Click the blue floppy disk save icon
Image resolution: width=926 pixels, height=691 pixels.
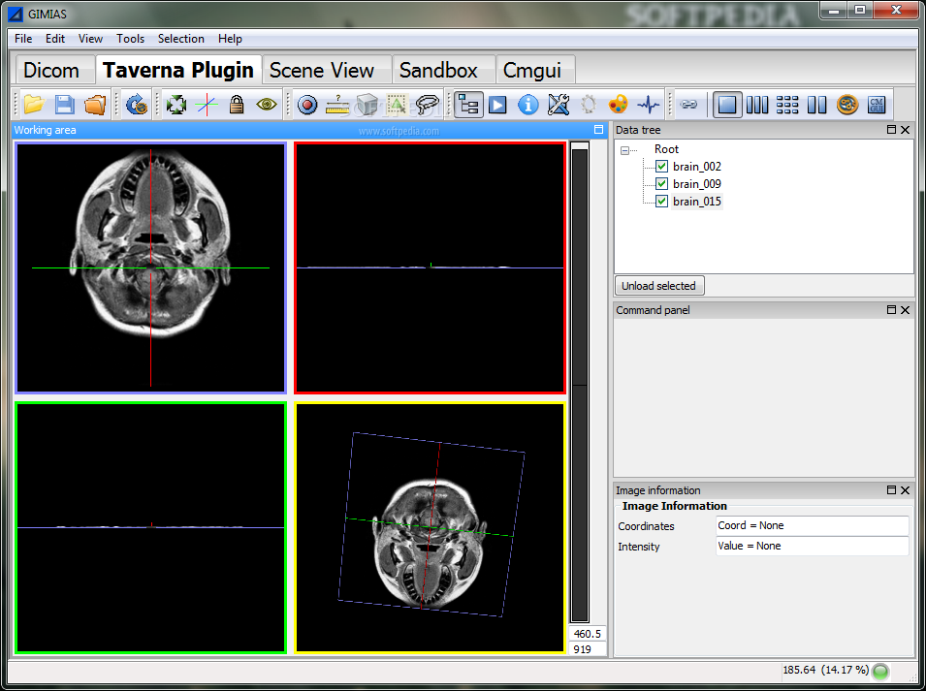tap(64, 105)
